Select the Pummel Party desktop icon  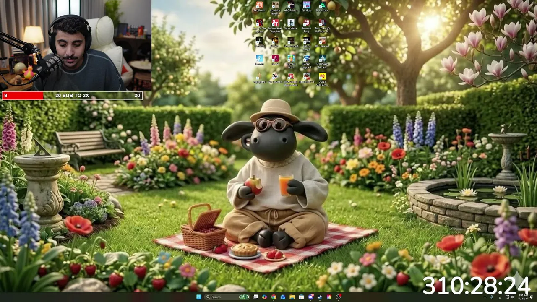point(307,26)
